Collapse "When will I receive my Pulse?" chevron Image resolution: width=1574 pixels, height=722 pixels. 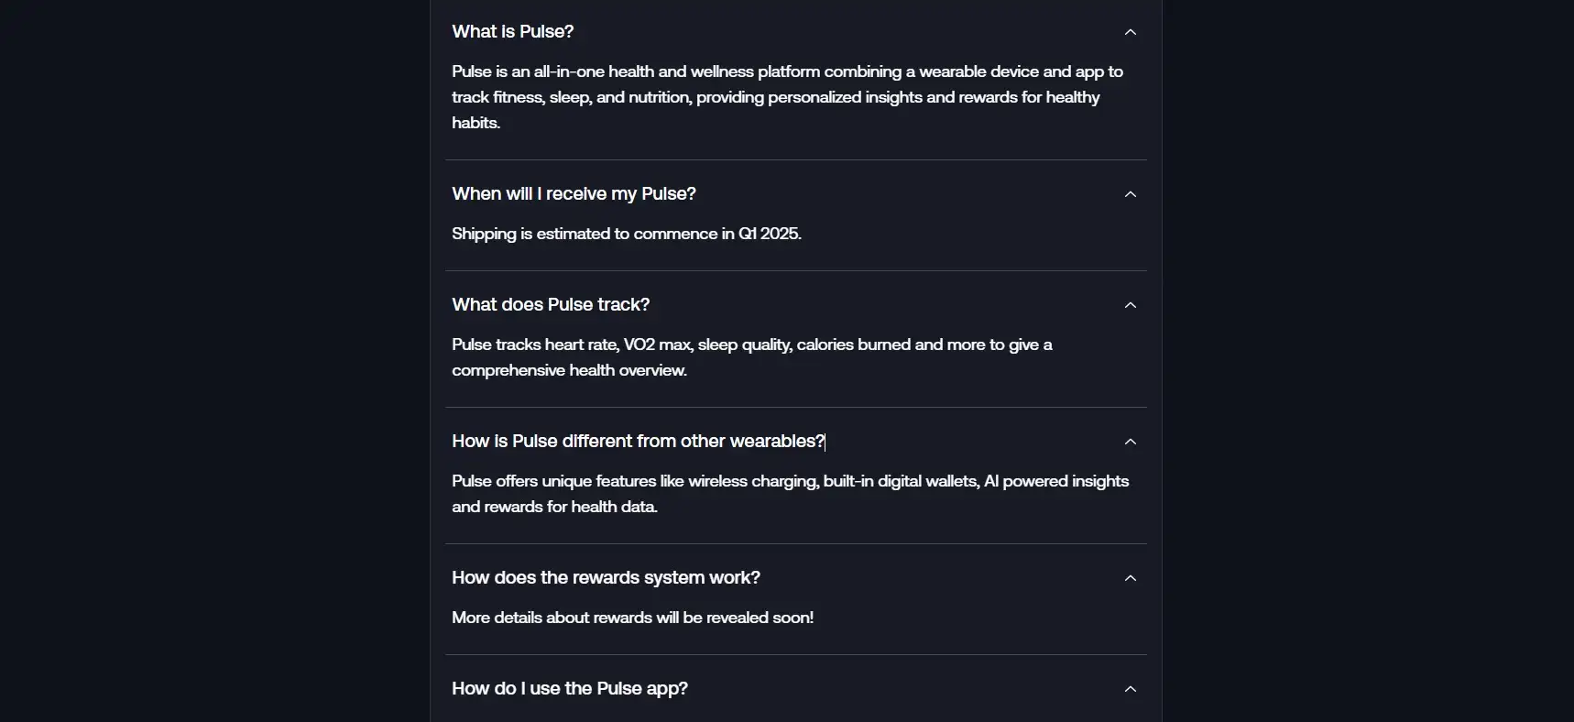pos(1130,194)
